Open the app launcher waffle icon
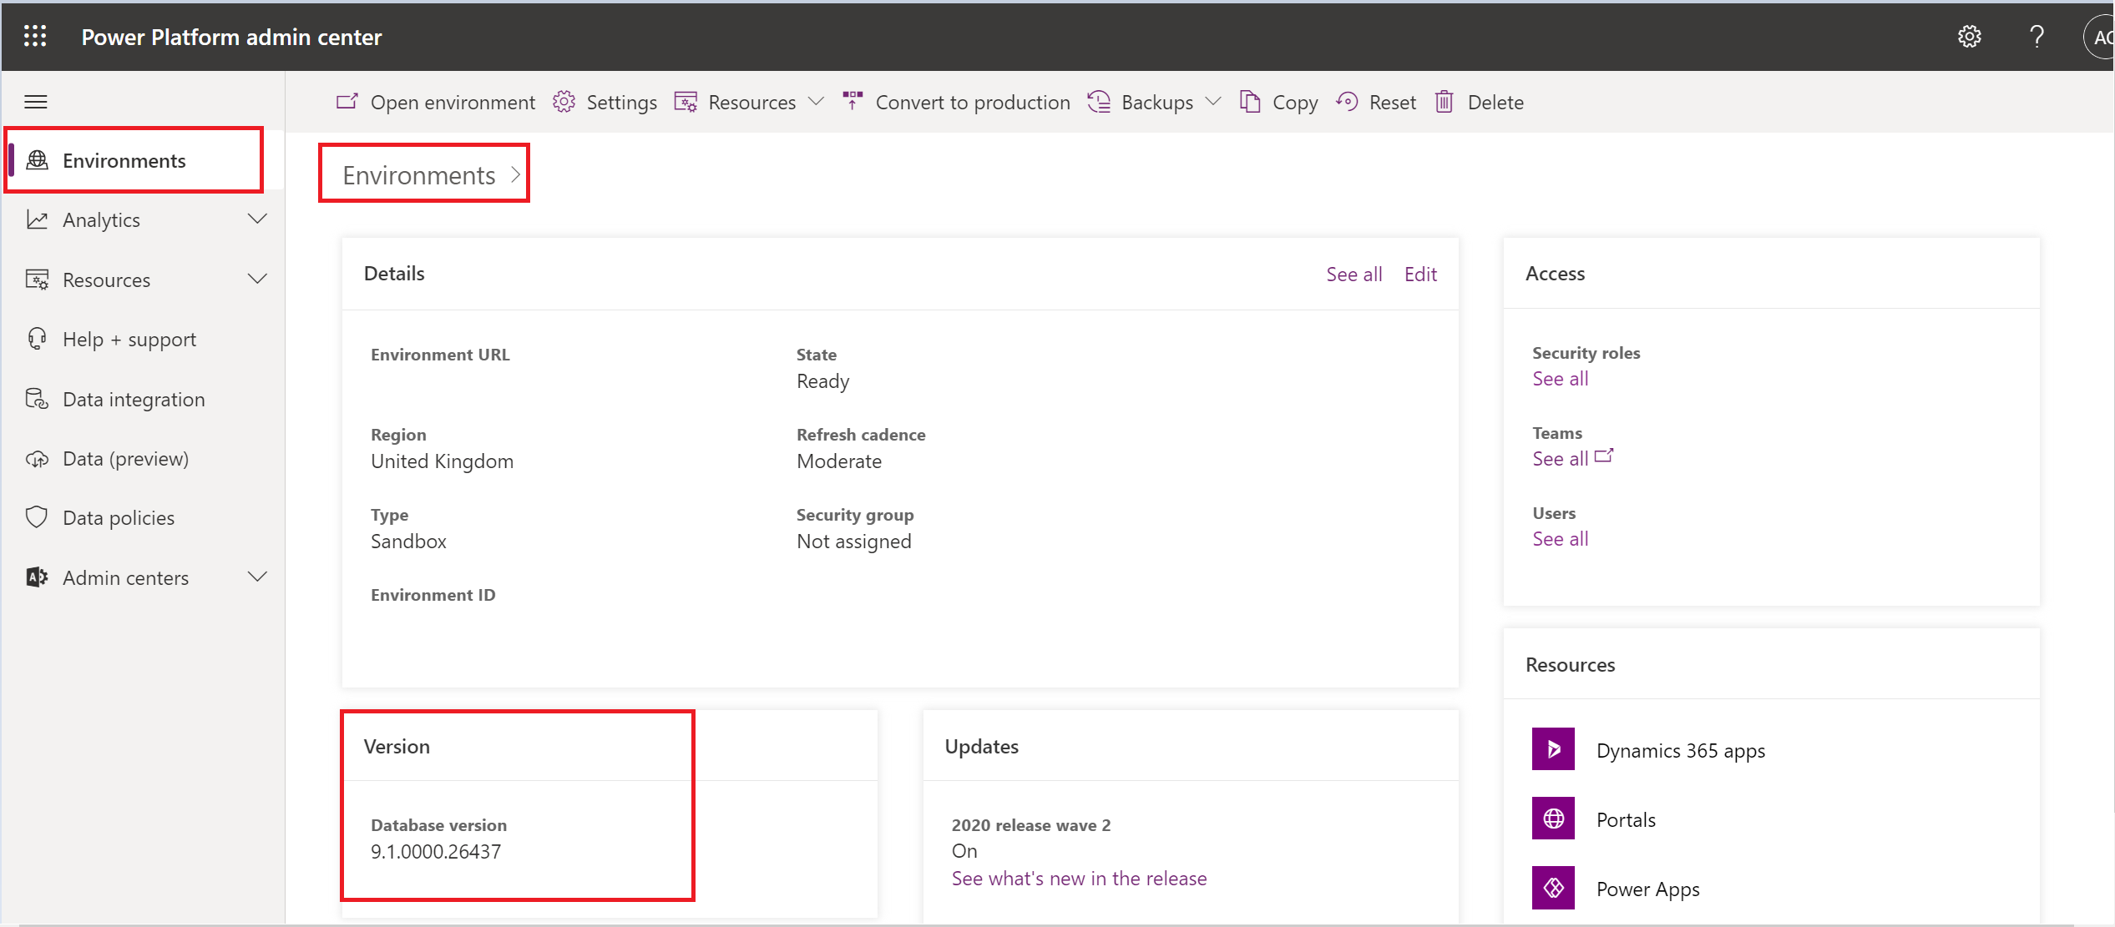Viewport: 2115px width, 927px height. tap(35, 36)
